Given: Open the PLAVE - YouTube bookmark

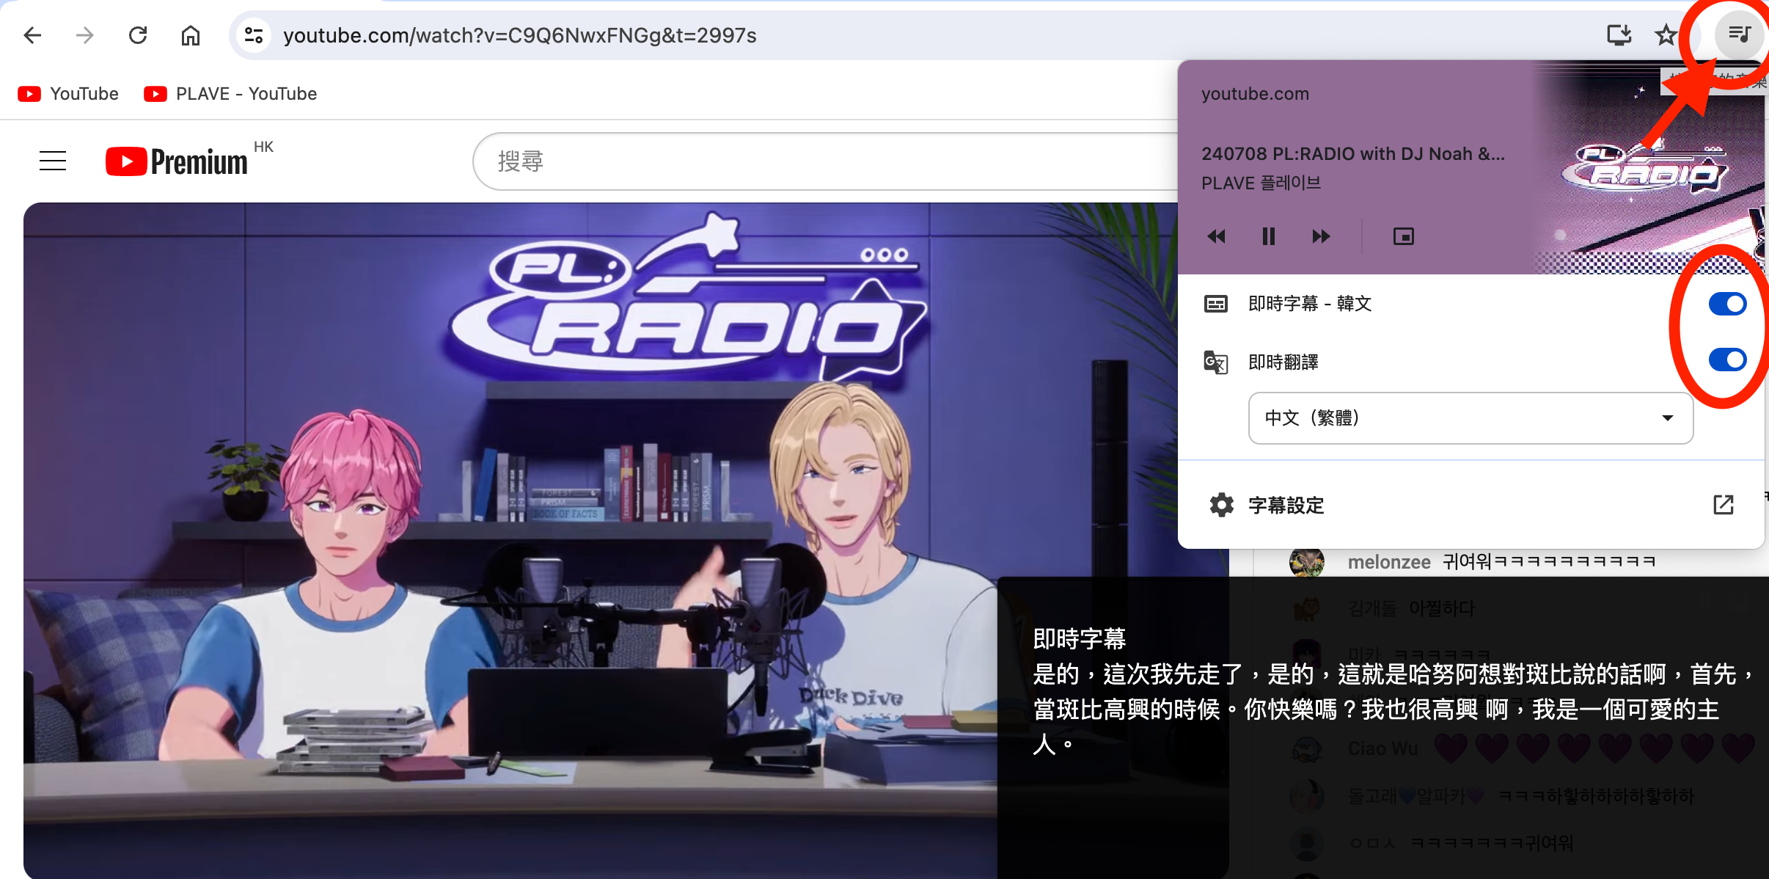Looking at the screenshot, I should 230,94.
